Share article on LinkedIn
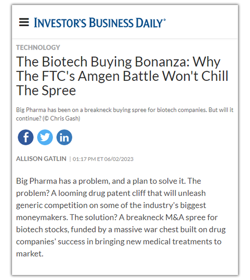 tap(64, 137)
